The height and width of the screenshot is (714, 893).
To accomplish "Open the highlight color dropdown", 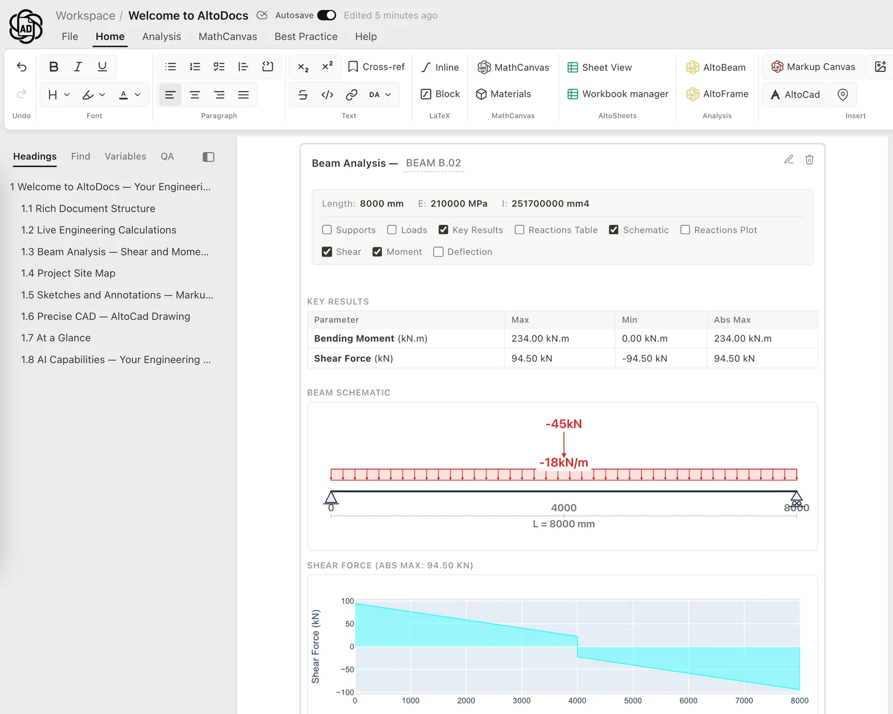I will click(94, 95).
